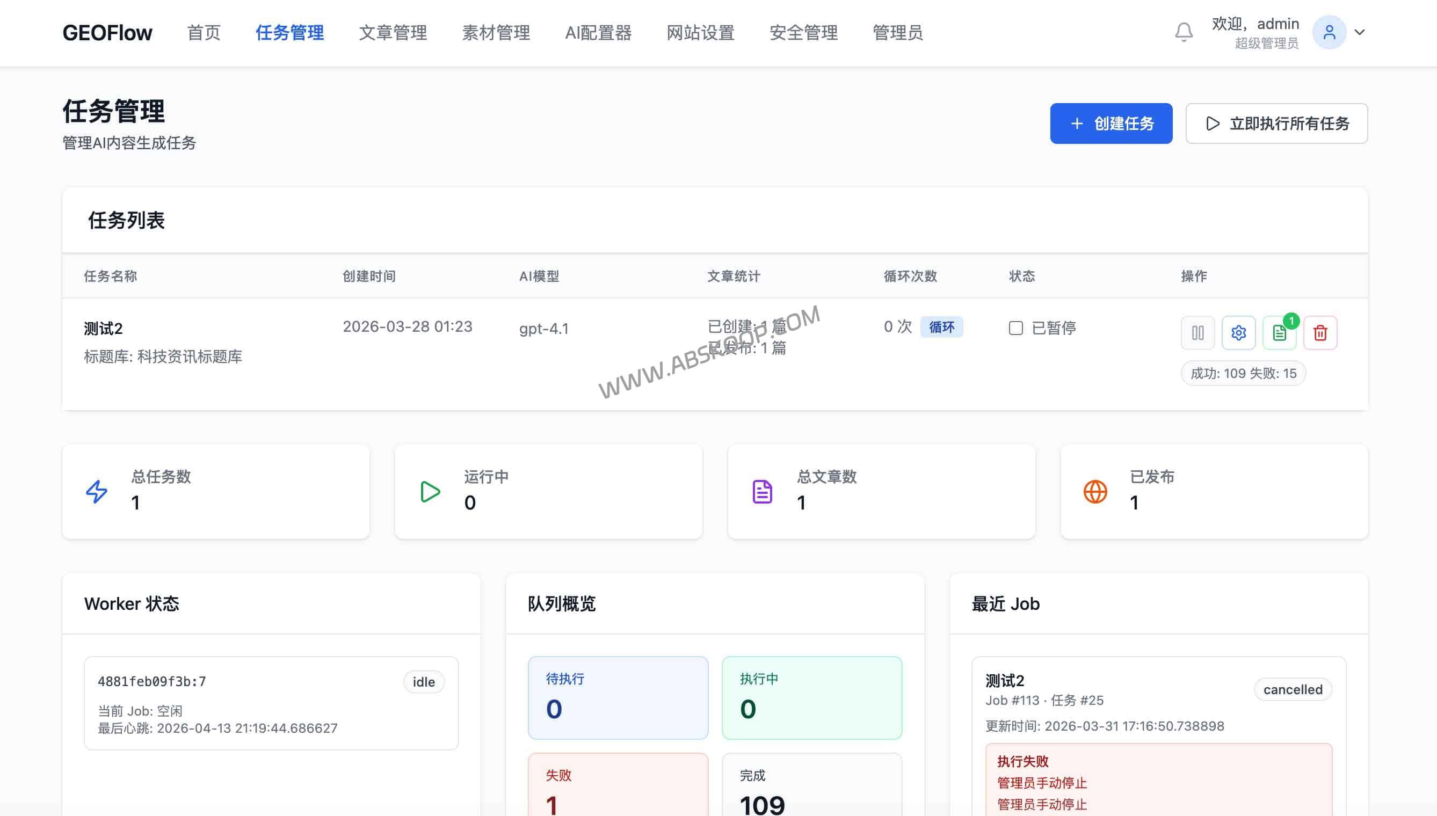Screen dimensions: 1437x816
Task: Pause the 测试2 task using pause icon
Action: 1198,332
